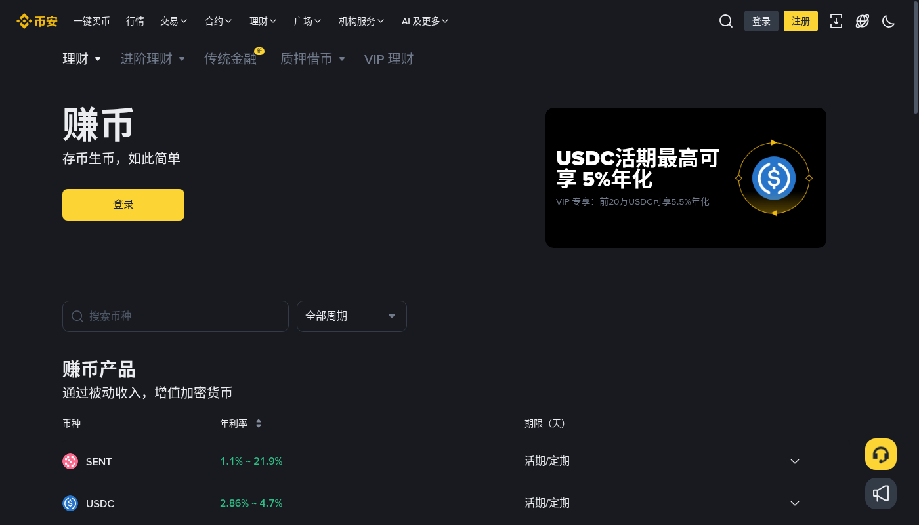Screen dimensions: 919x525
Task: Expand the USDC row chevron
Action: click(795, 503)
